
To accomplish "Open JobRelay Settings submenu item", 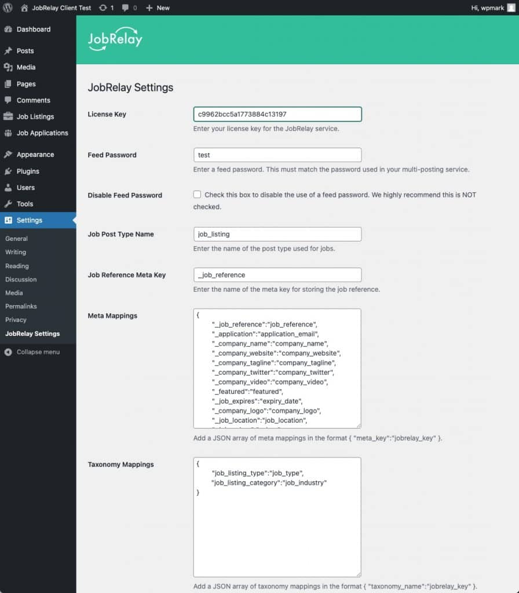I will coord(32,334).
